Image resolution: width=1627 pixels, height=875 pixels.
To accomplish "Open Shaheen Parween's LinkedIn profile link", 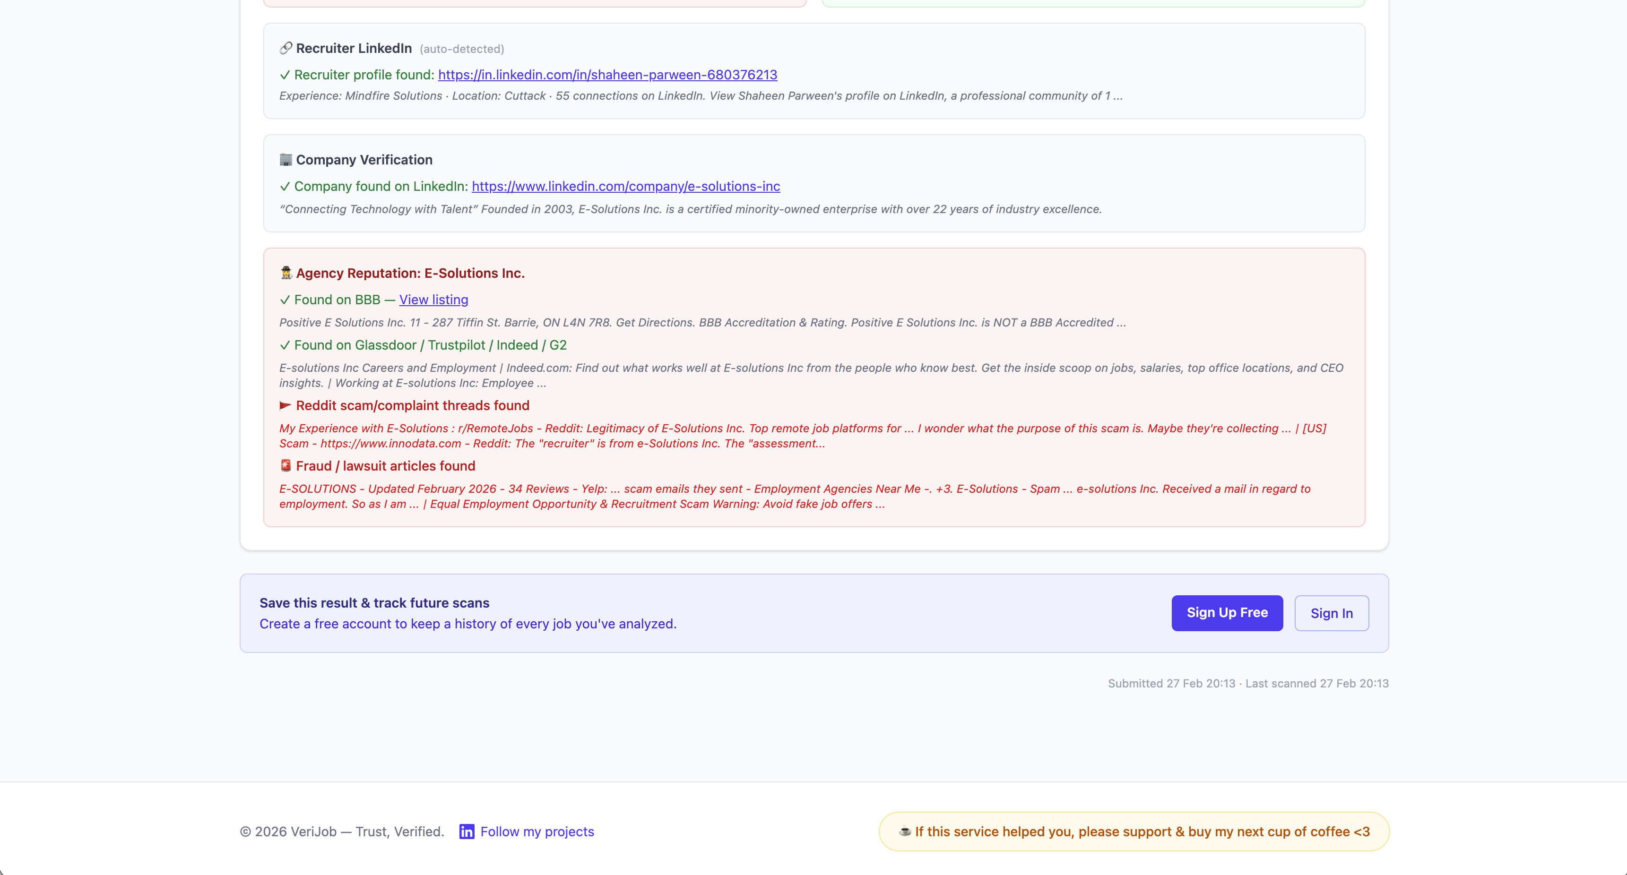I will click(607, 75).
